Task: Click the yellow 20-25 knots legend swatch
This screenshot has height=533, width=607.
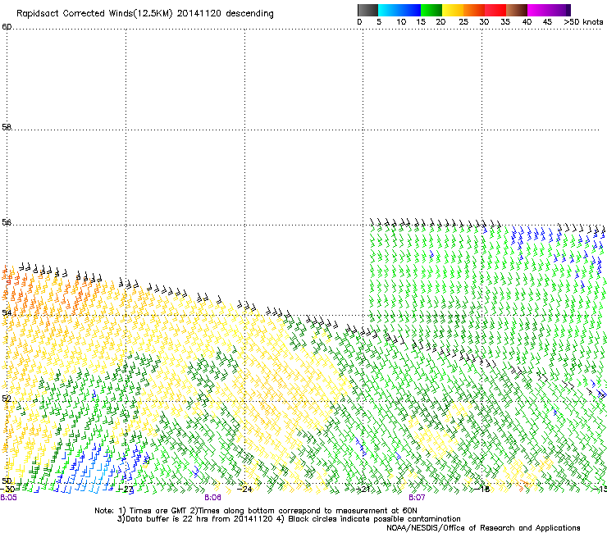Action: (453, 10)
